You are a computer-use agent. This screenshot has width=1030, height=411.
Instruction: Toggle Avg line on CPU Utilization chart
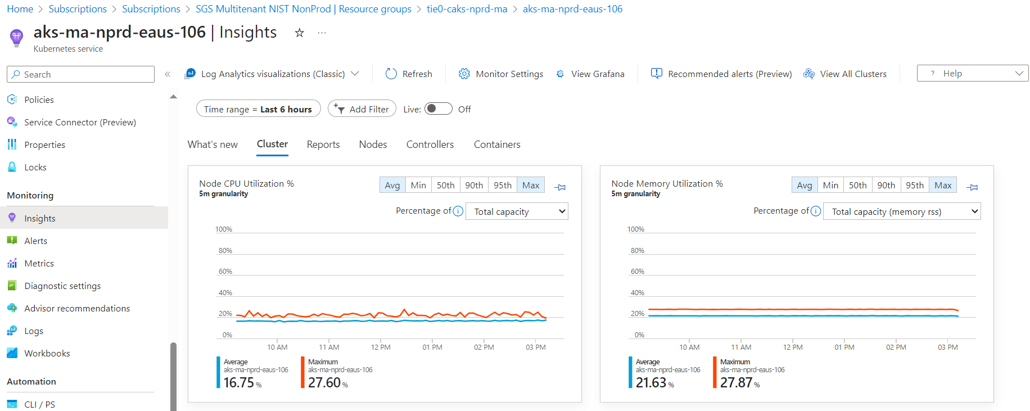click(x=392, y=185)
